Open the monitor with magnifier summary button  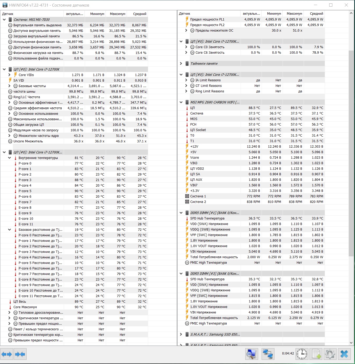[252, 354]
